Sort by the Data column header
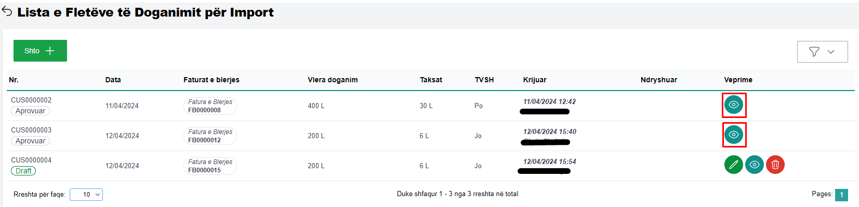The width and height of the screenshot is (859, 207). [x=113, y=80]
